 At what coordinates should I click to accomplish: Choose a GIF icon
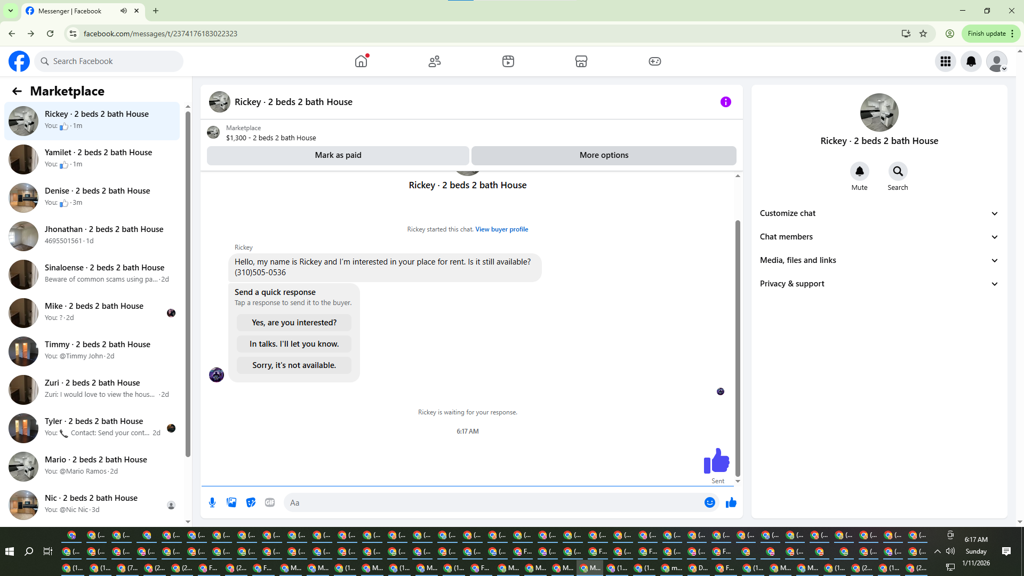pos(270,502)
